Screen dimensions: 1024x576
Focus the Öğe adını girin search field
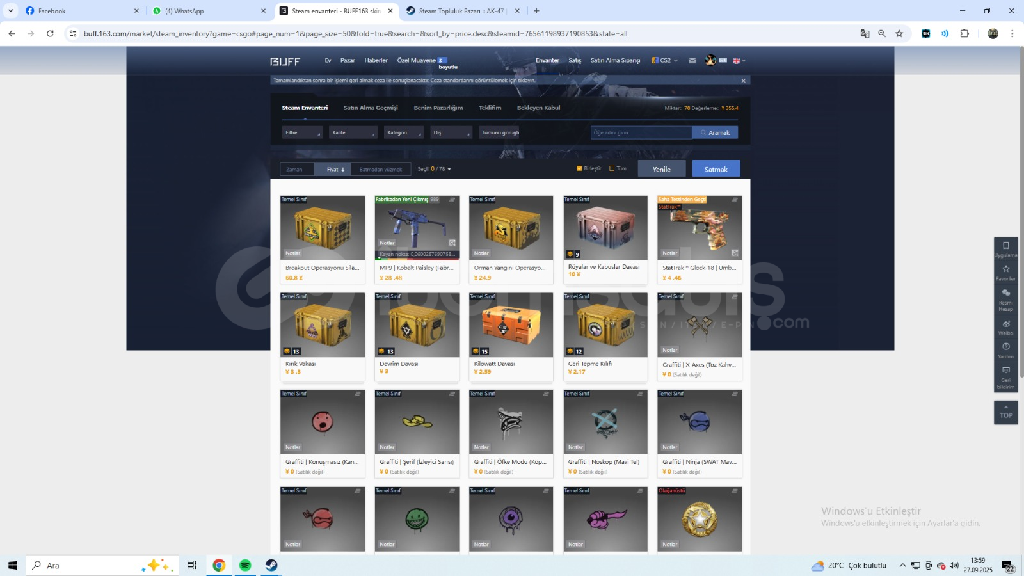coord(641,132)
